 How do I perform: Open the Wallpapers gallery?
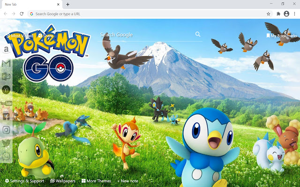(63, 181)
